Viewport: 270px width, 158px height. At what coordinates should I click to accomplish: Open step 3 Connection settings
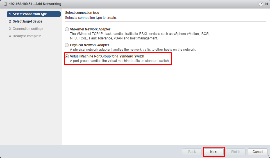26,29
